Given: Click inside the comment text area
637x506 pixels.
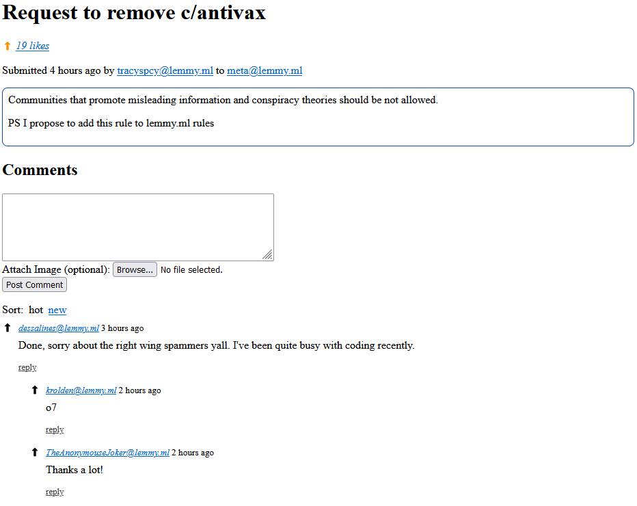Looking at the screenshot, I should (x=137, y=226).
